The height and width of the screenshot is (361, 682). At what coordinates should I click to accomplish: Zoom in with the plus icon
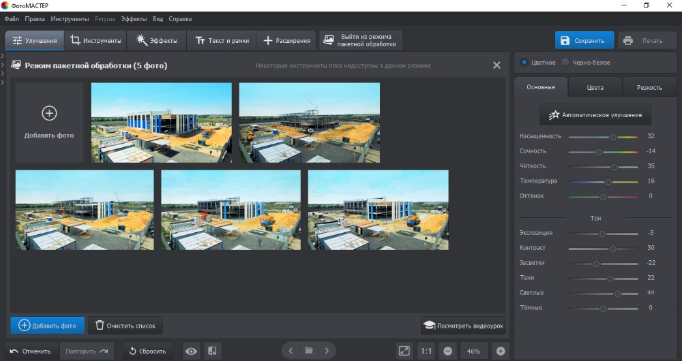501,351
